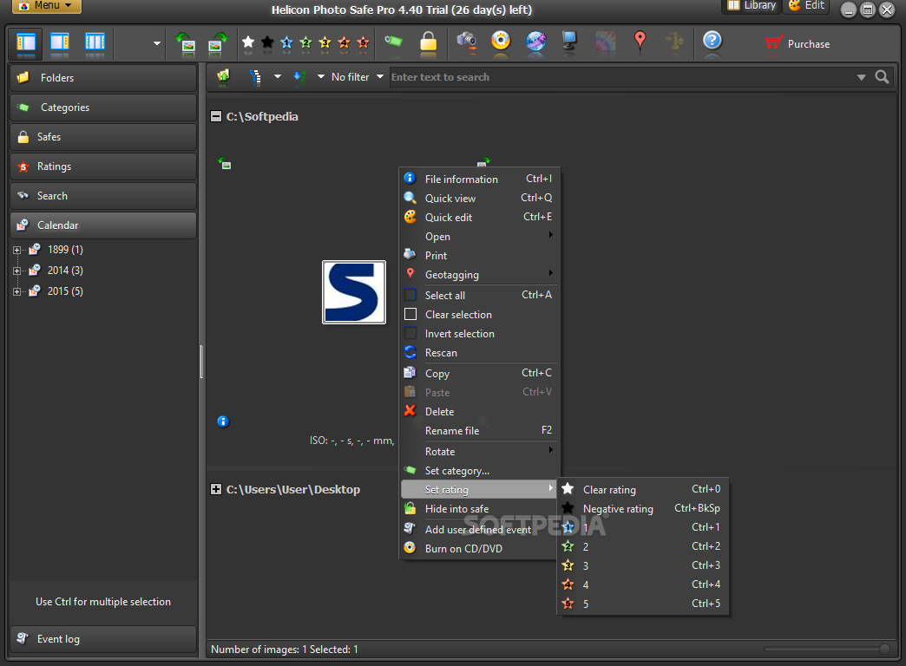
Task: Select Clear rating in rating submenu
Action: 642,489
